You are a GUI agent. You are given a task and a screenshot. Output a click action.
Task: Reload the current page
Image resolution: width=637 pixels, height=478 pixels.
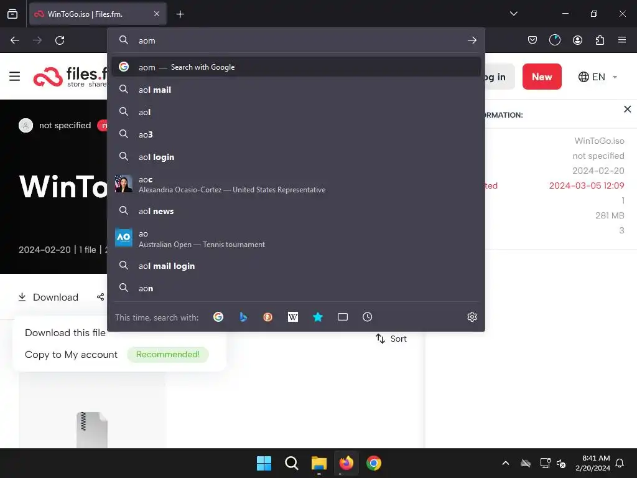pos(60,40)
